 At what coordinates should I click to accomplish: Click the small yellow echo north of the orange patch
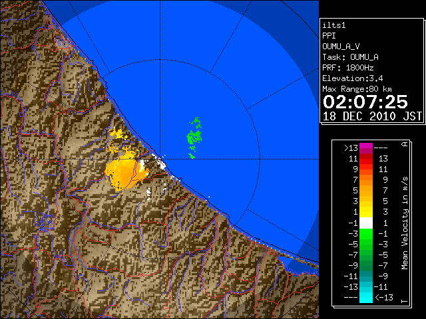116,133
